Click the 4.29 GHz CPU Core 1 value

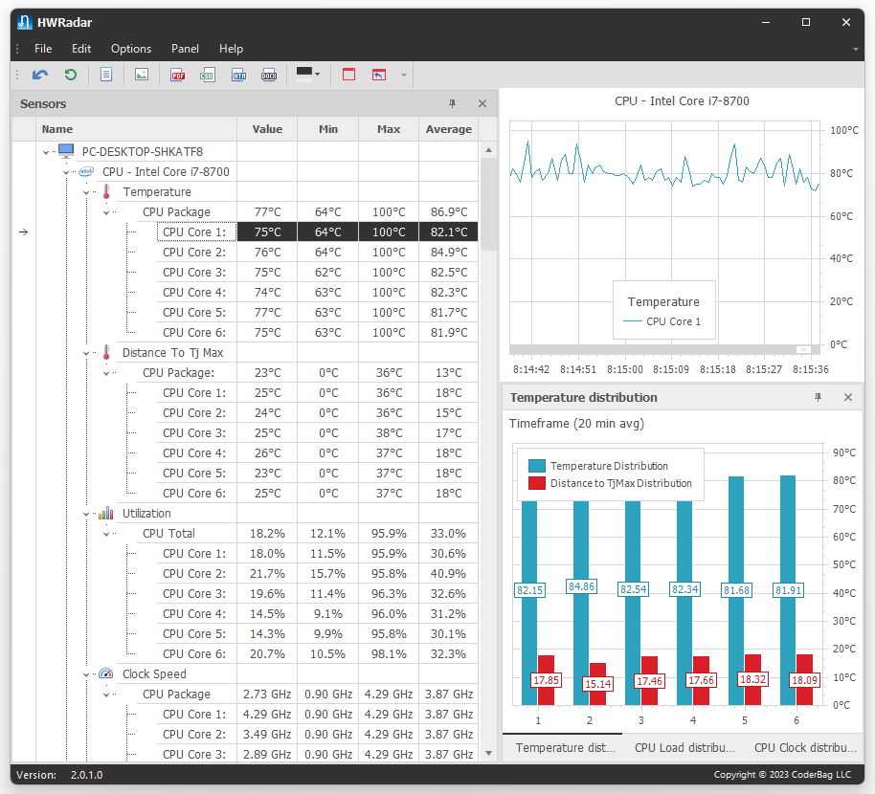coord(267,714)
